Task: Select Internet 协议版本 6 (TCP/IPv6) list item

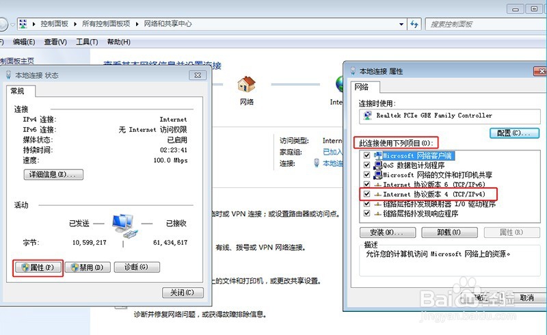Action: [x=434, y=185]
